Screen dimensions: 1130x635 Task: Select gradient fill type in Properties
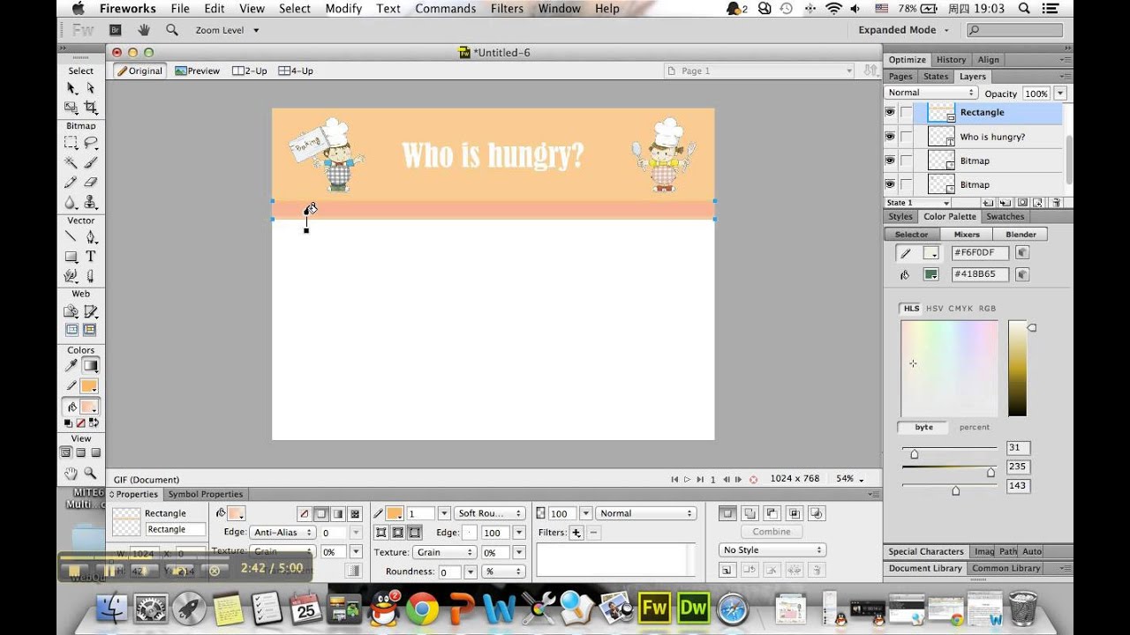(x=338, y=513)
